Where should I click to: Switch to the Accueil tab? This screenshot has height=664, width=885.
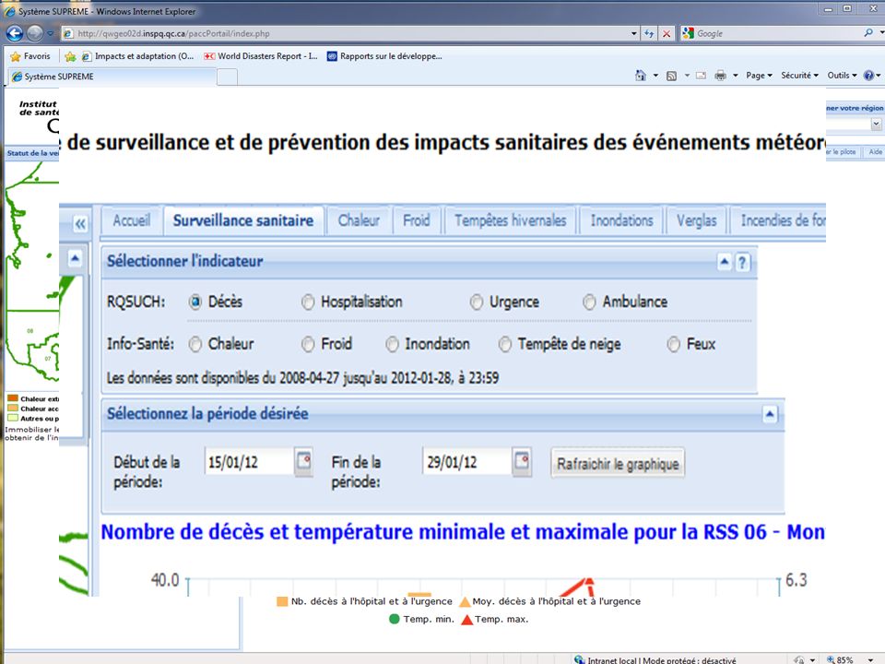point(131,220)
